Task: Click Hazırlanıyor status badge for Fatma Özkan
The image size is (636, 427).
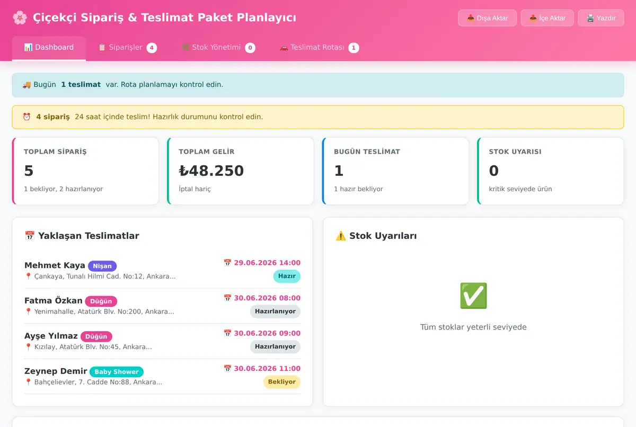Action: (x=275, y=312)
